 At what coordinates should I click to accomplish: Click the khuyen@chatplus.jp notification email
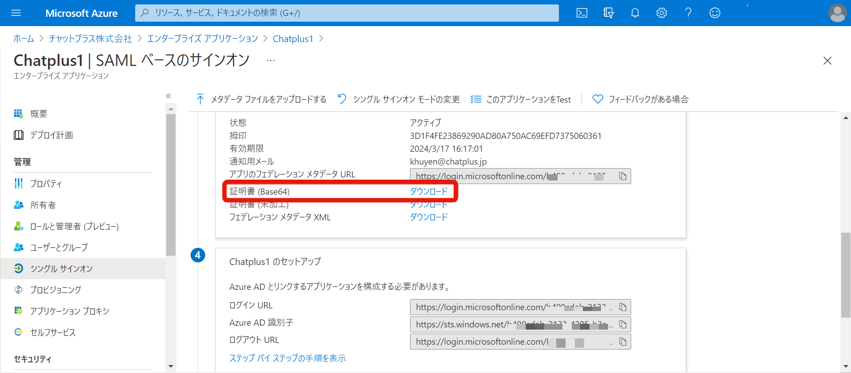click(448, 162)
